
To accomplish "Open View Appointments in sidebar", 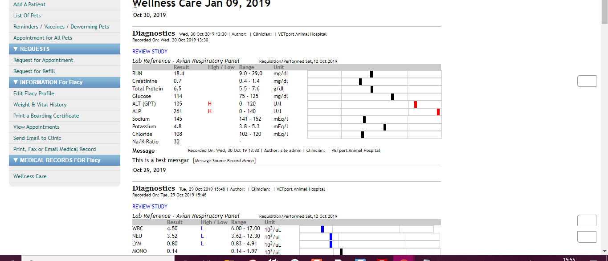I will pyautogui.click(x=37, y=127).
